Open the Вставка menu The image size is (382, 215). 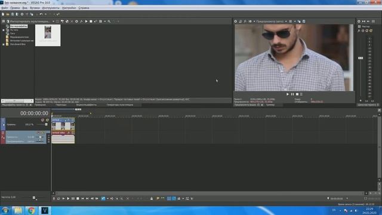click(35, 8)
